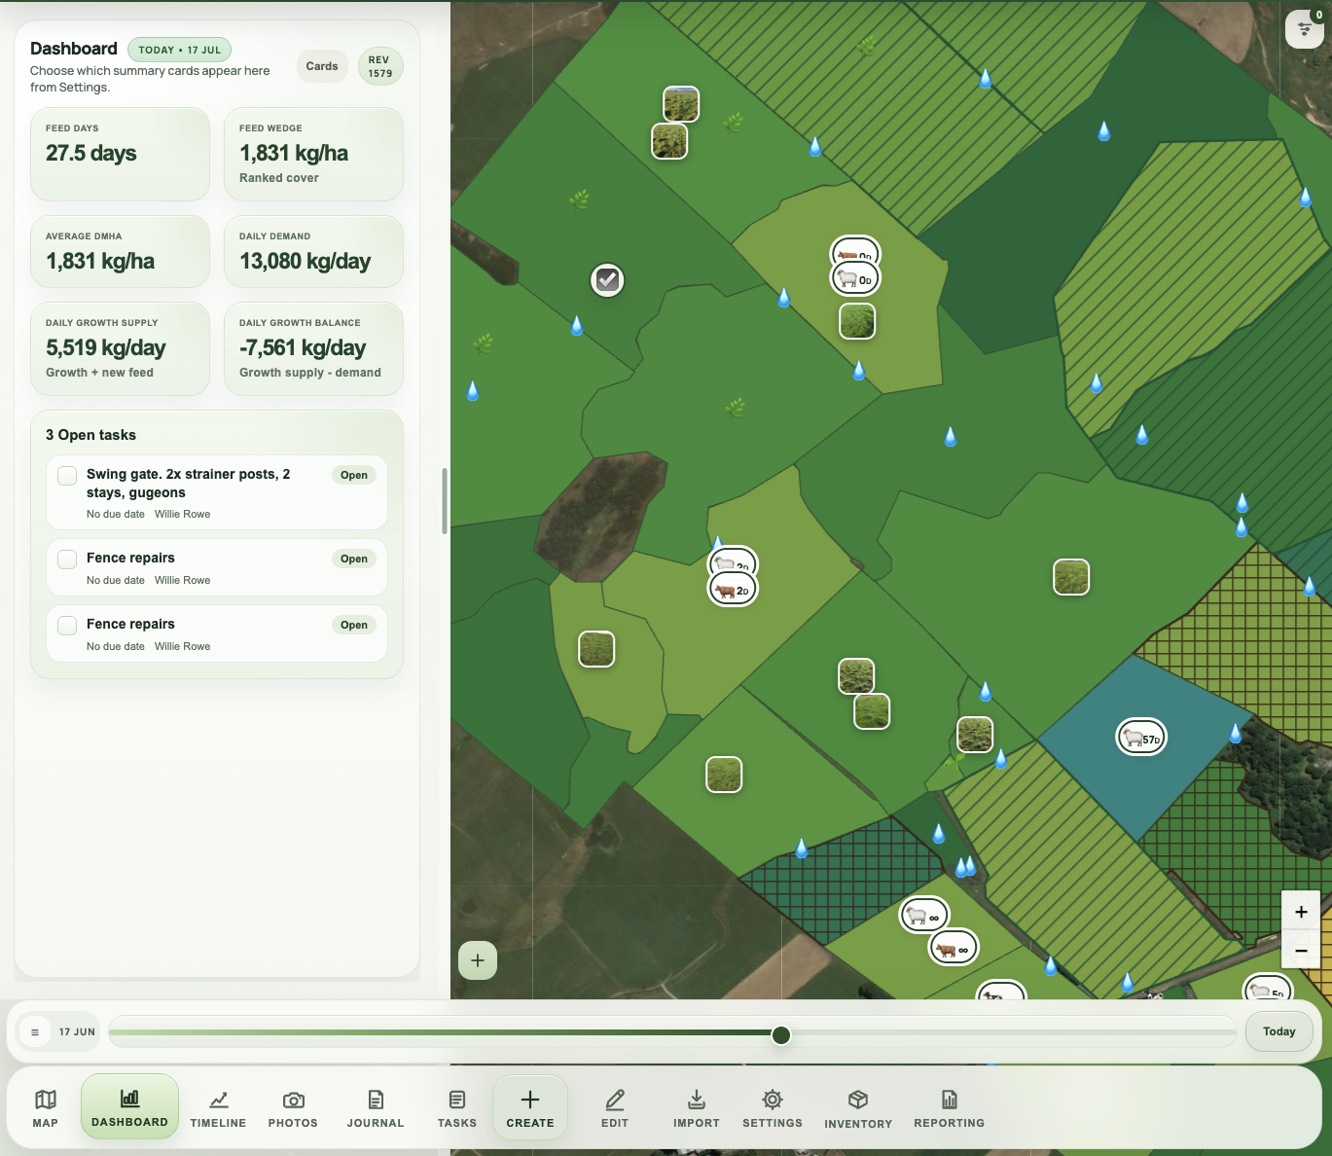Screen dimensions: 1332x1156
Task: Click the timeline track after the handle
Action: 1012,1032
